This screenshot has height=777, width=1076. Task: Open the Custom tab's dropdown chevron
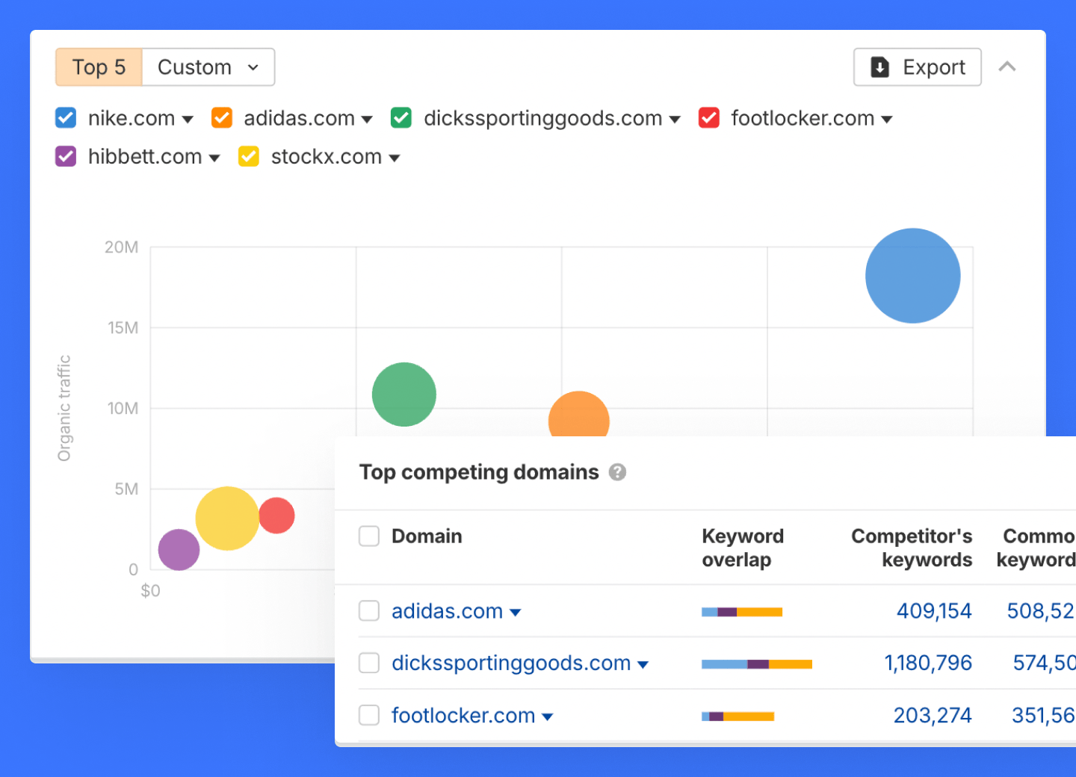254,66
